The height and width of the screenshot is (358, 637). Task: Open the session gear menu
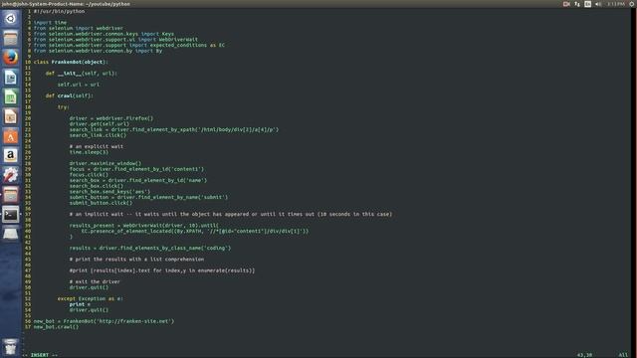632,4
